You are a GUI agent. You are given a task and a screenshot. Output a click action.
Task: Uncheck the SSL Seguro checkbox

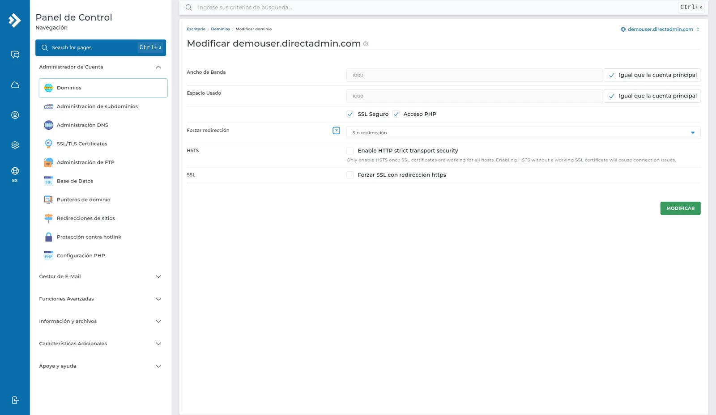click(350, 114)
